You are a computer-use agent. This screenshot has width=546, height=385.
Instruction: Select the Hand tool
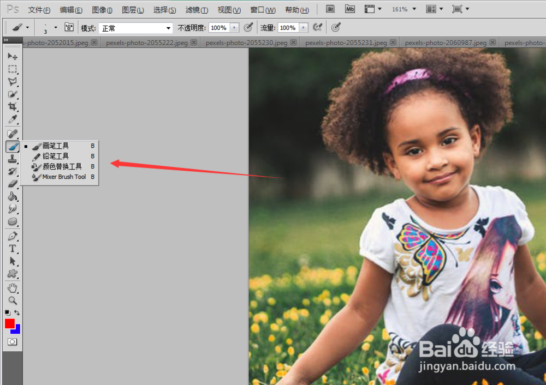point(13,288)
